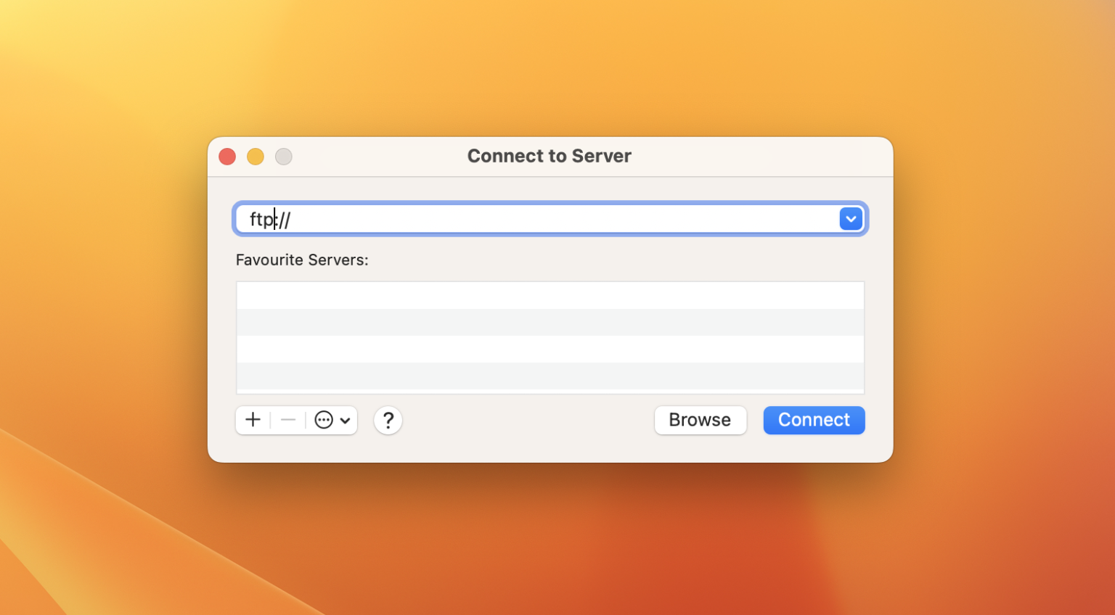Select the second row in Favourite Servers list

pyautogui.click(x=550, y=323)
